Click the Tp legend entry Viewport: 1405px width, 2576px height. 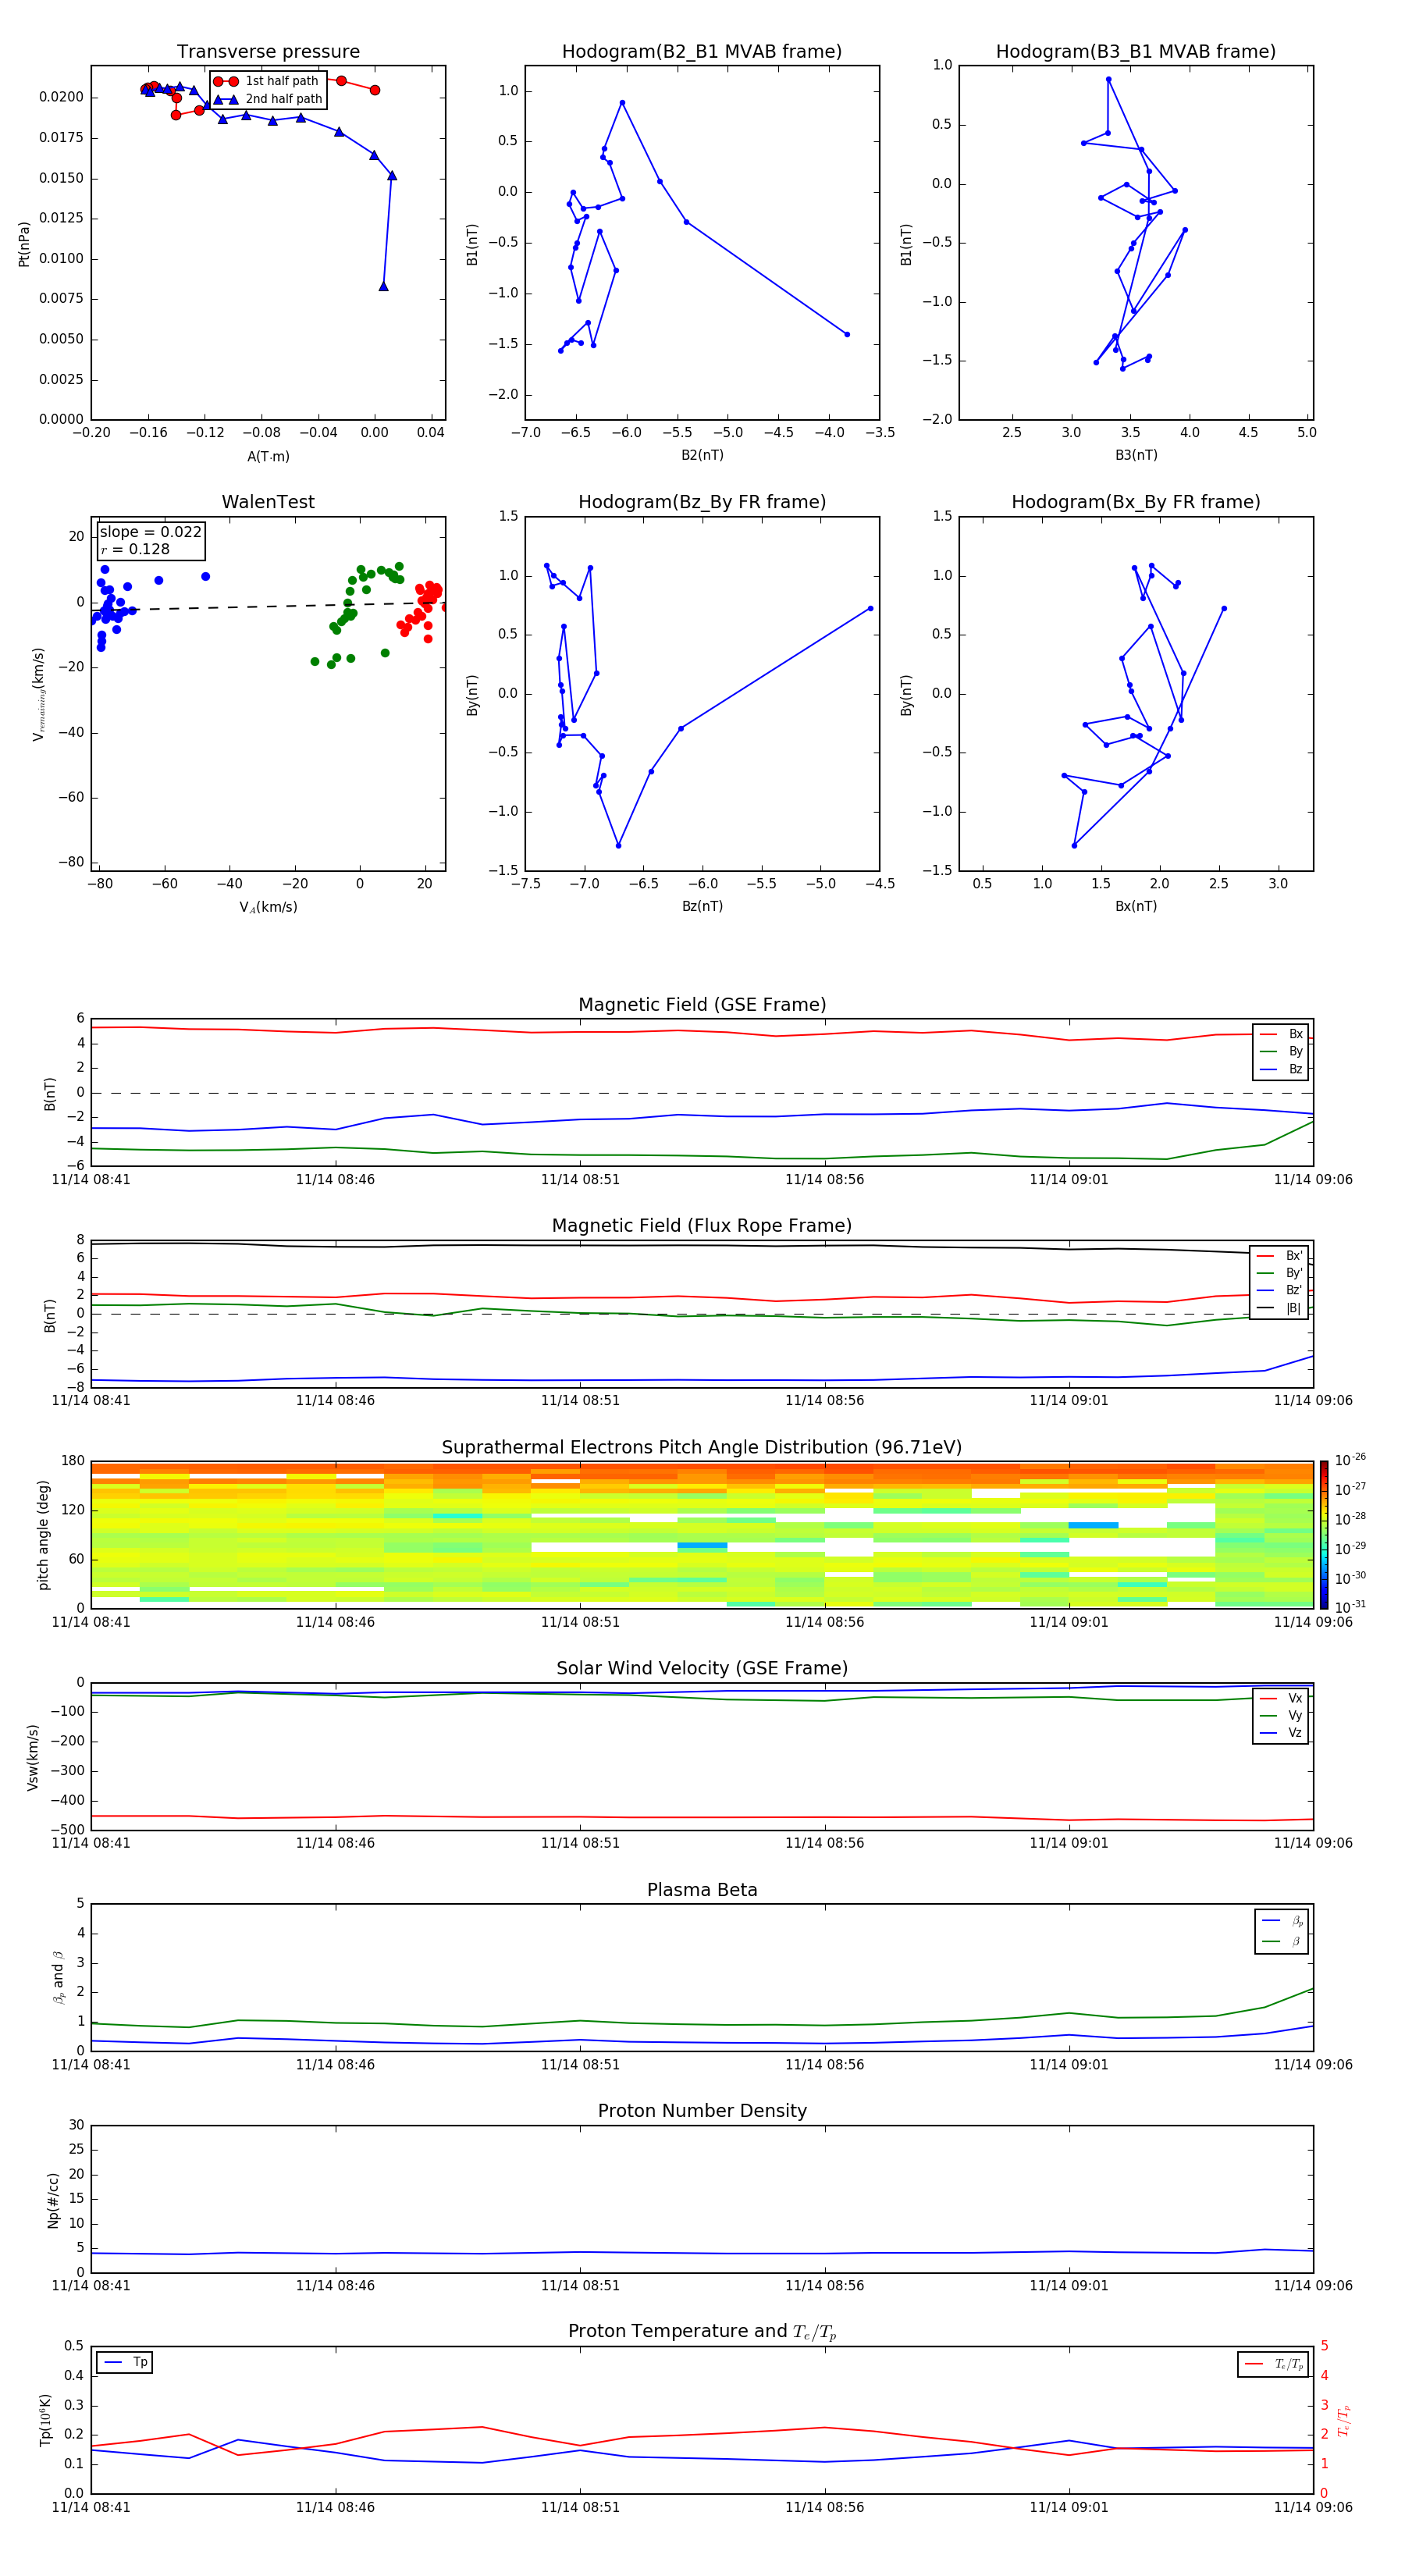[x=125, y=2362]
